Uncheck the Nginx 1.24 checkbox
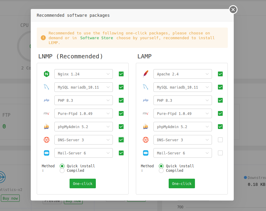This screenshot has width=266, height=211. coord(121,74)
